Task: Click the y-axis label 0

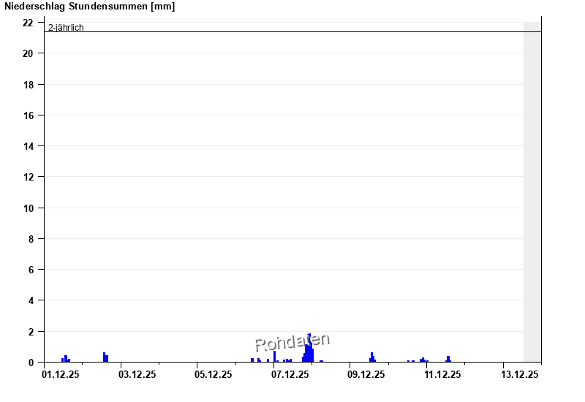Action: click(x=30, y=362)
